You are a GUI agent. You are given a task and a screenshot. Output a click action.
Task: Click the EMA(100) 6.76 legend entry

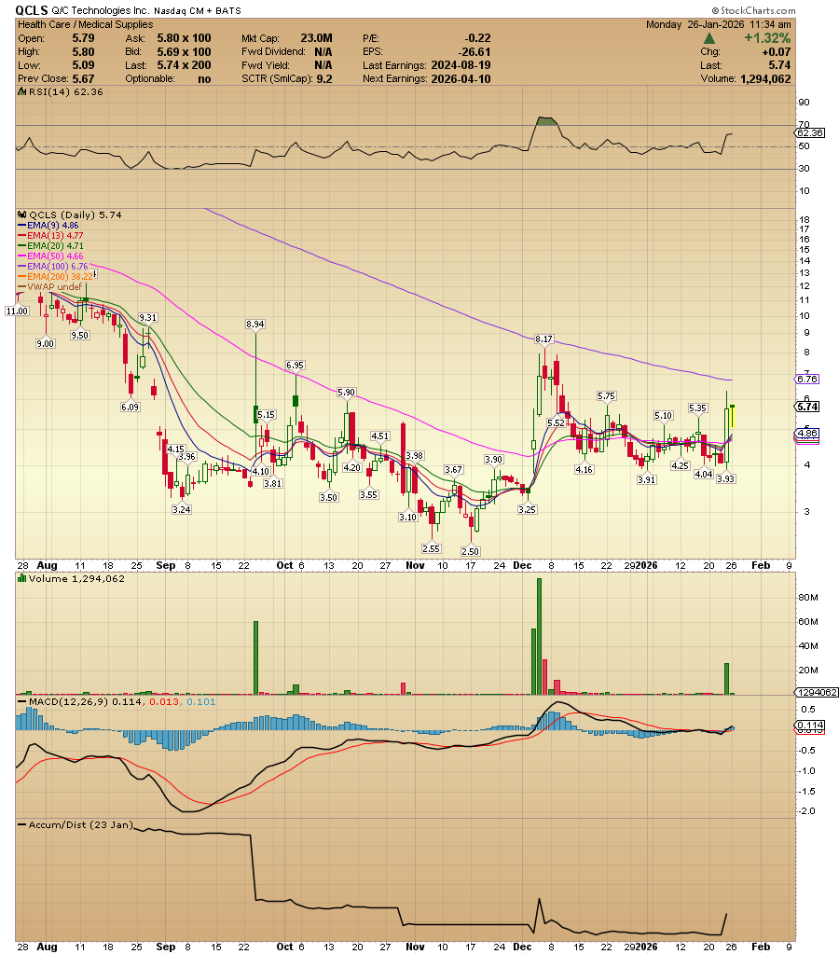(x=53, y=267)
